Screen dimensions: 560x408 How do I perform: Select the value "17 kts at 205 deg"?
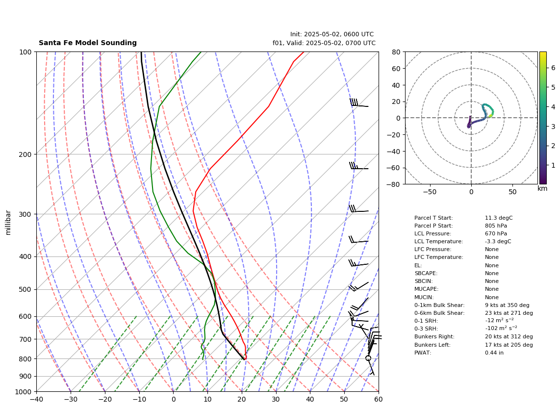pos(509,345)
